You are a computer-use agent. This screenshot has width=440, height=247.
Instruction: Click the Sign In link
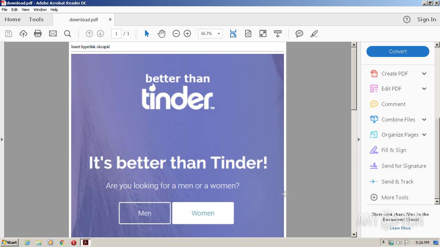click(427, 20)
